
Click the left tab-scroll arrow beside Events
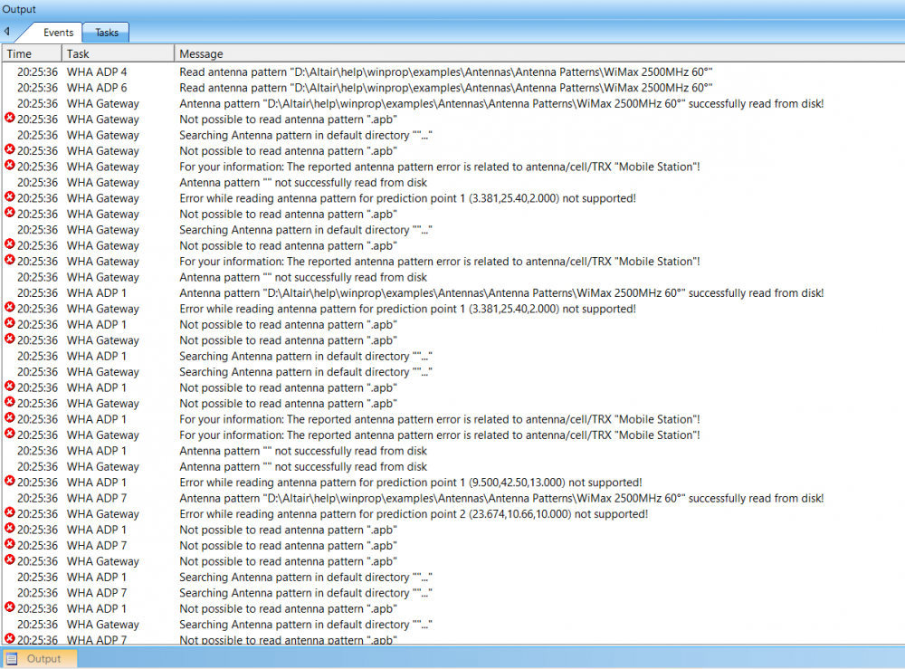pos(7,32)
